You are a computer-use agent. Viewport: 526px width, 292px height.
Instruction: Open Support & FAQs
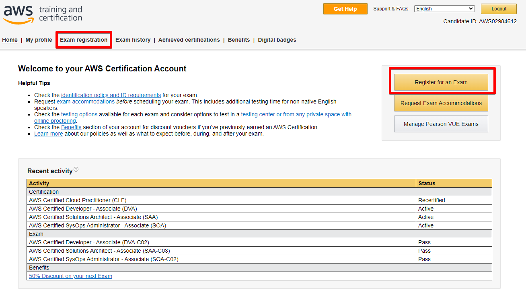(390, 8)
